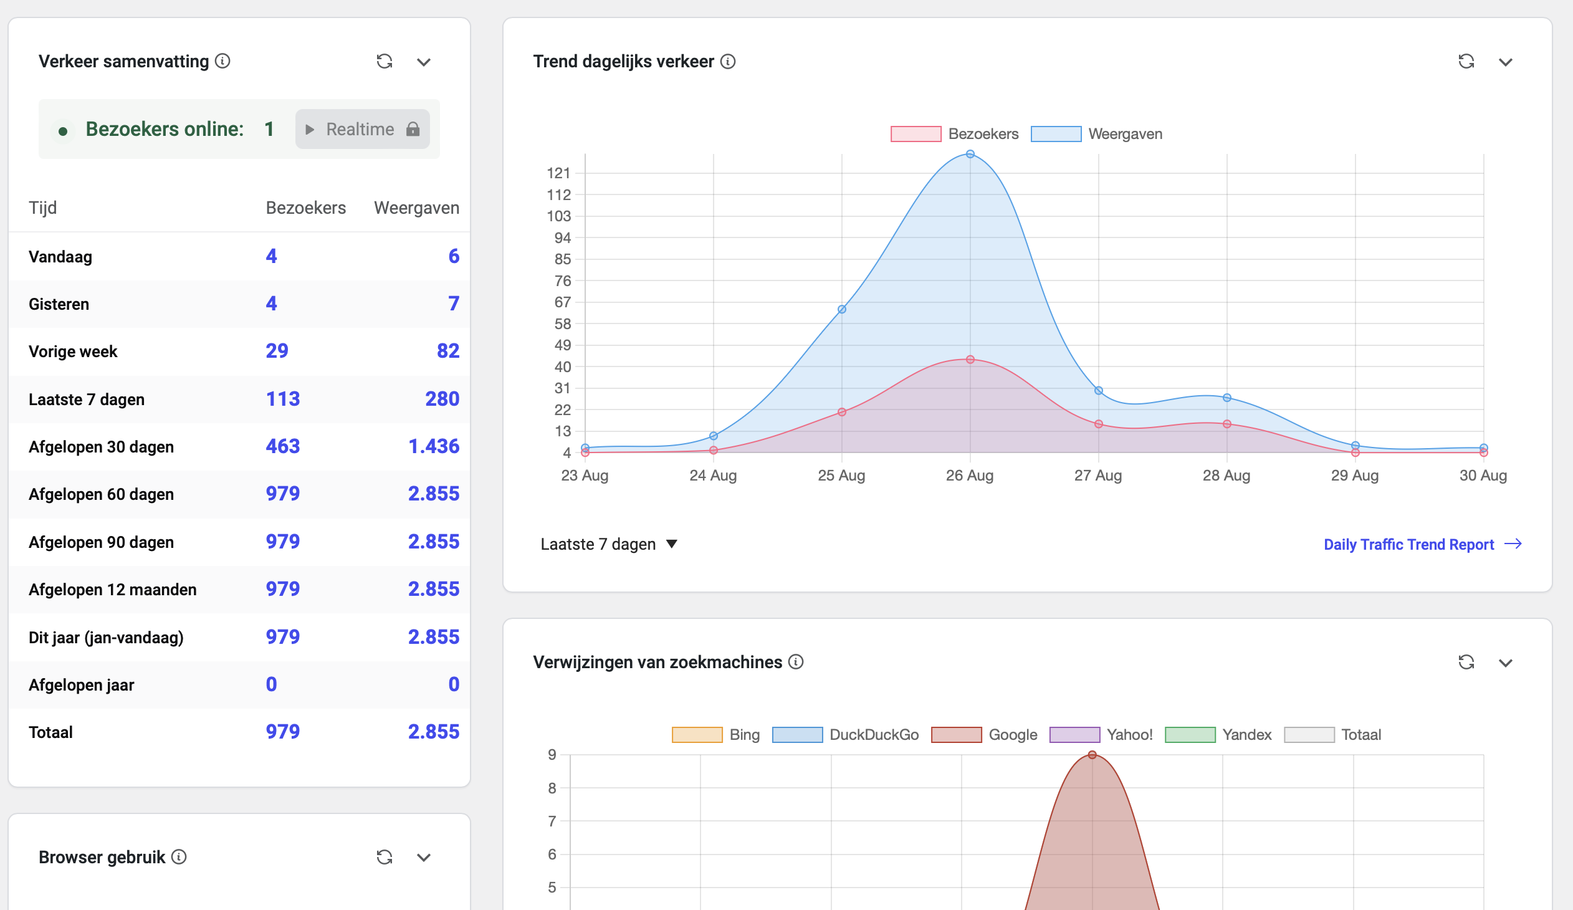Viewport: 1573px width, 910px height.
Task: Toggle Weergaven series in the traffic chart legend
Action: 1097,133
